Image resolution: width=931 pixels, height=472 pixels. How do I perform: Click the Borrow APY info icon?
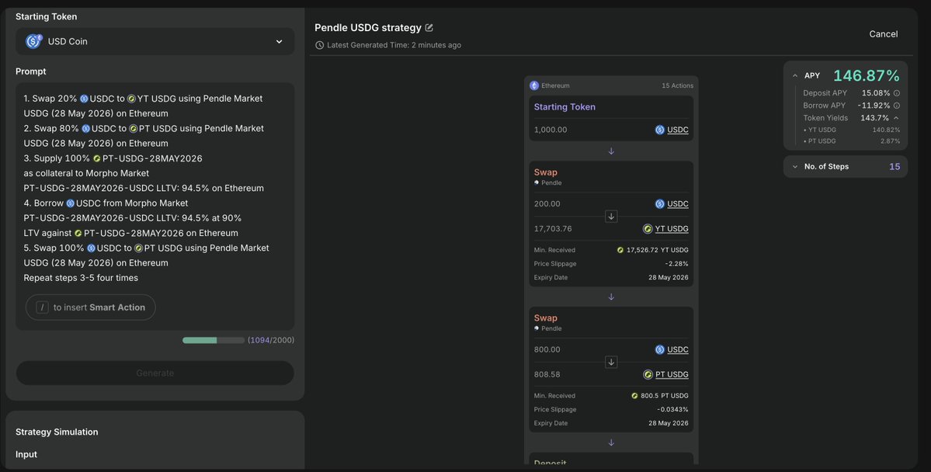[897, 106]
